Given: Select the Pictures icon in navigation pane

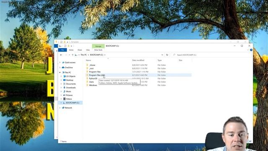Looking at the screenshot, I should (x=64, y=95).
